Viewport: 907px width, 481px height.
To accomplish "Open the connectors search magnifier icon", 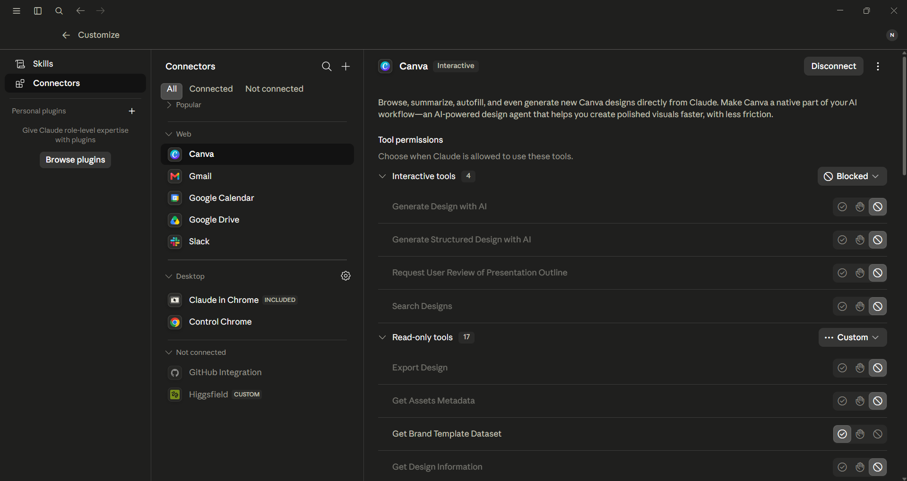I will tap(327, 67).
